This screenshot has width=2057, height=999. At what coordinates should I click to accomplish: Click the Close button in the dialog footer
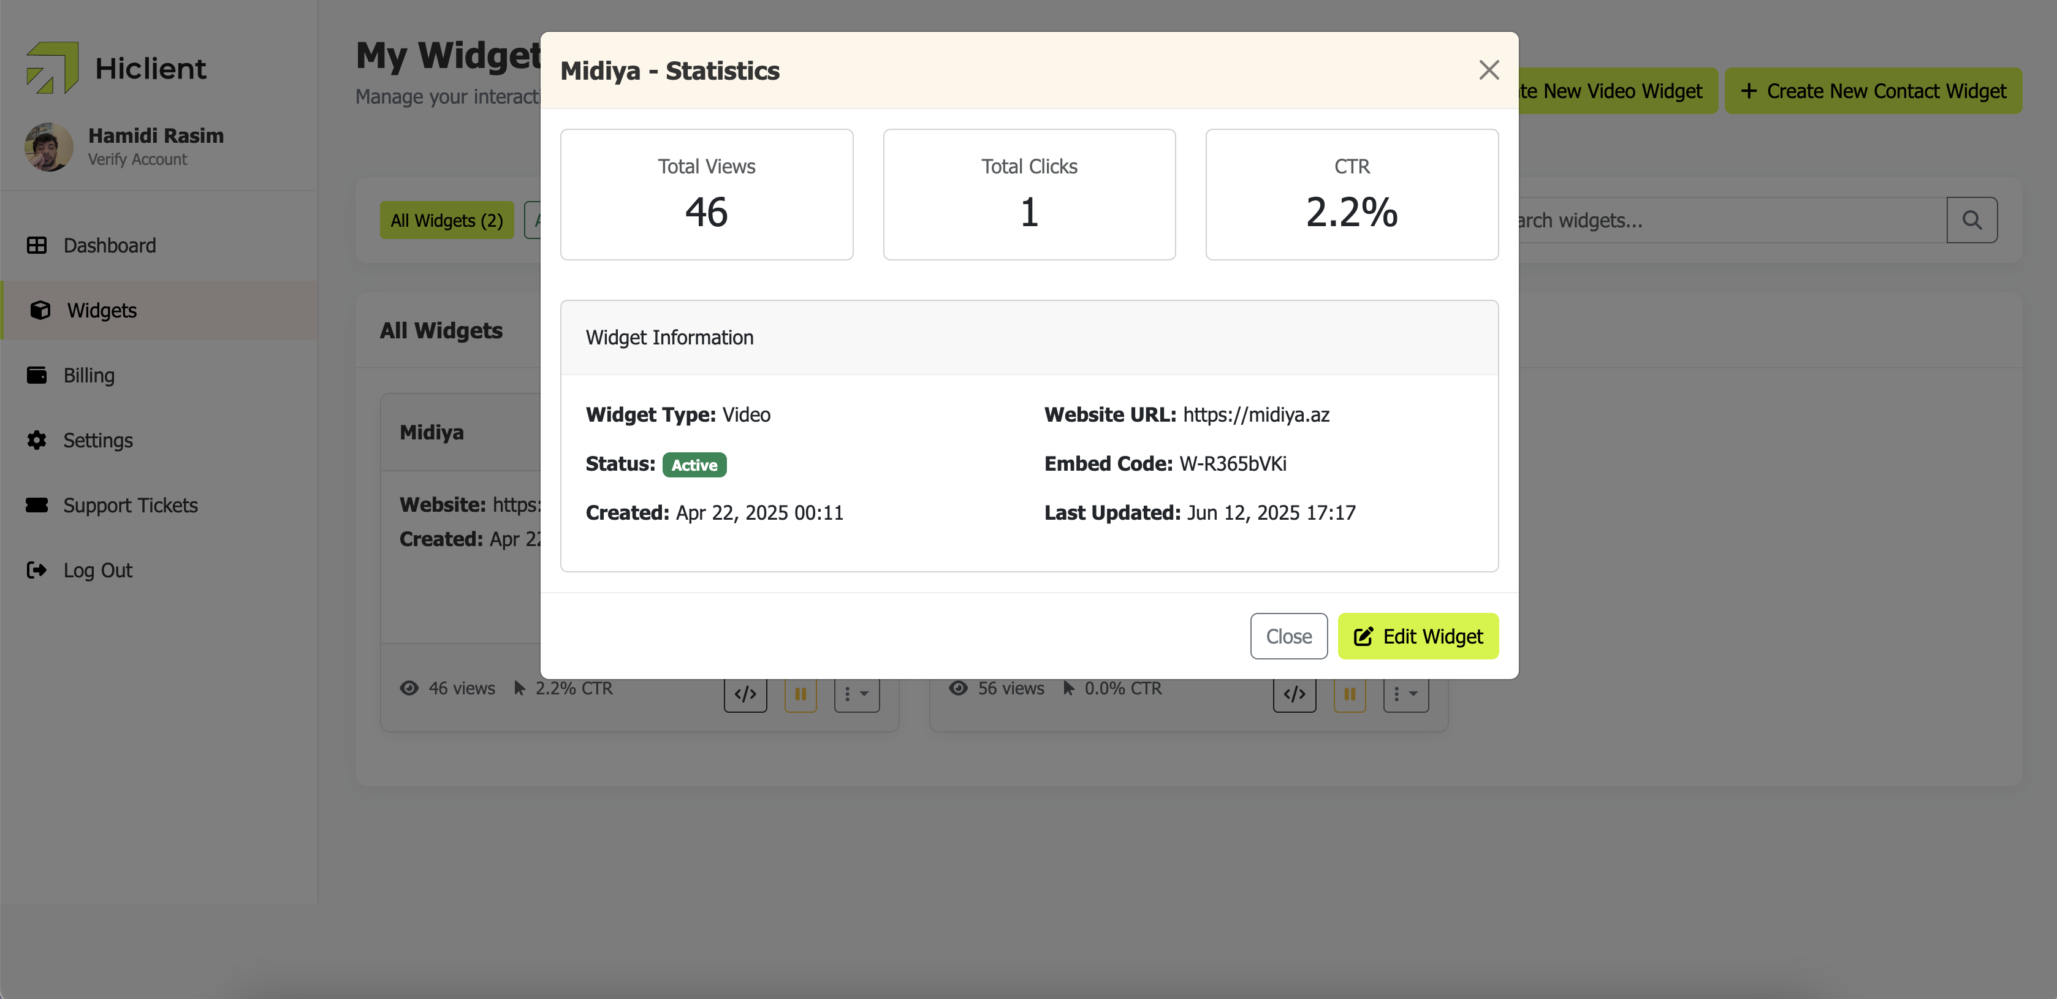[x=1289, y=636]
